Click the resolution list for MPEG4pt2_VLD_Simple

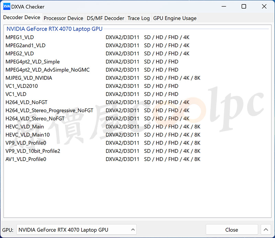point(161,62)
